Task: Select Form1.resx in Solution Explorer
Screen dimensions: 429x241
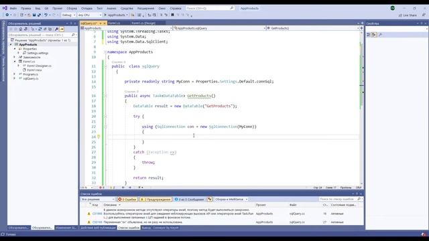Action: (34, 70)
